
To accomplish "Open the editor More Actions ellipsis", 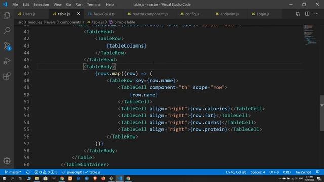I will pyautogui.click(x=316, y=14).
